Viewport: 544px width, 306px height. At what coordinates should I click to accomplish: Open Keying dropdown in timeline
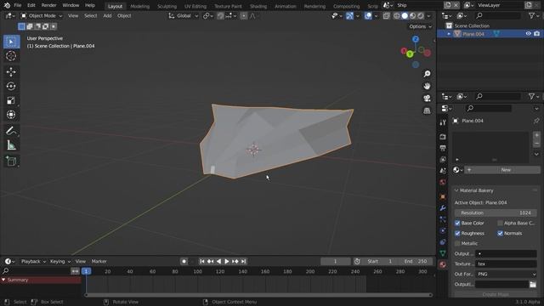click(60, 261)
